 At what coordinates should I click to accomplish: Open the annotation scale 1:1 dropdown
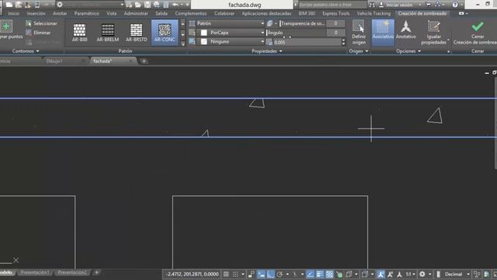(411, 274)
